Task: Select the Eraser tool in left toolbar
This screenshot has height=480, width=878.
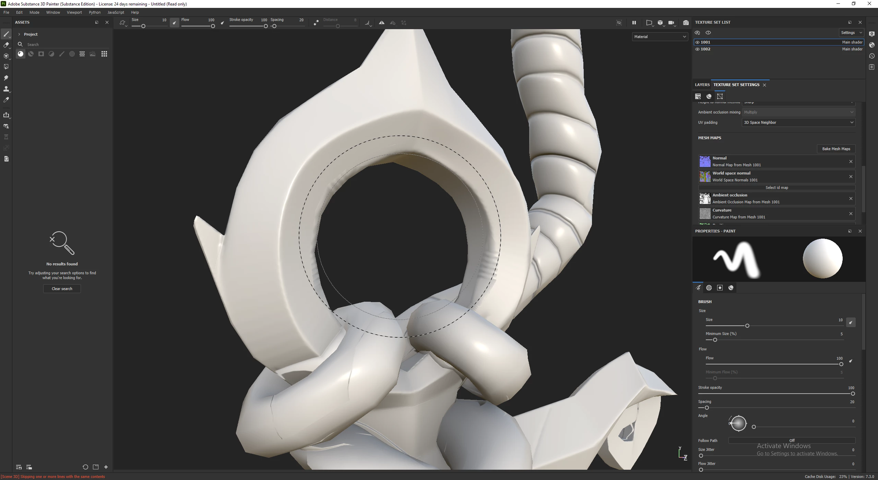Action: [x=6, y=45]
